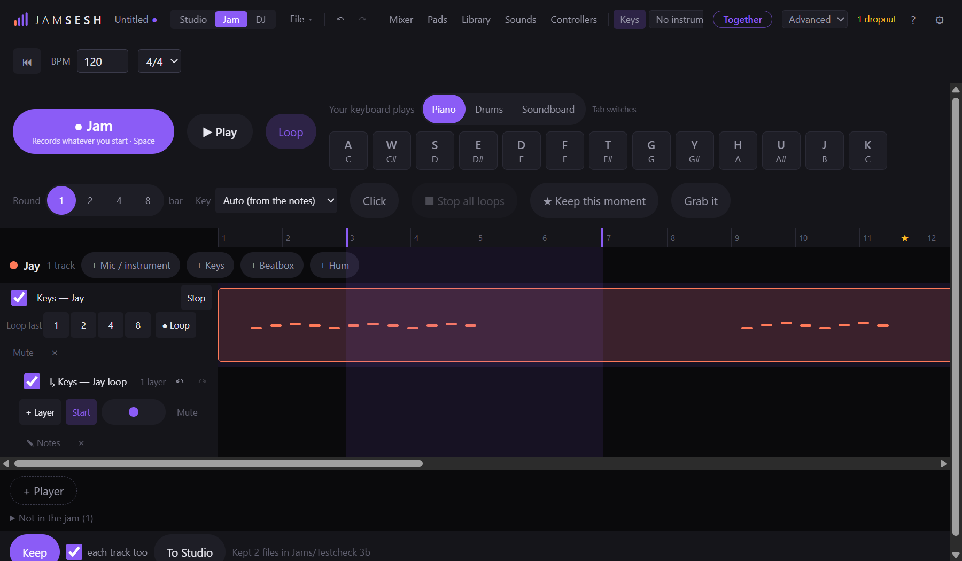Click the loop level slider dot
Image resolution: width=962 pixels, height=561 pixels.
pyautogui.click(x=134, y=412)
